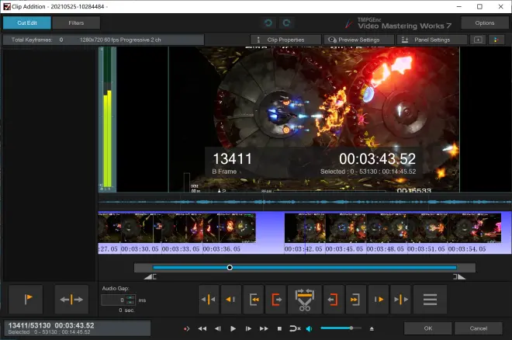Fast-forward the video
This screenshot has height=340, width=512.
pos(264,328)
